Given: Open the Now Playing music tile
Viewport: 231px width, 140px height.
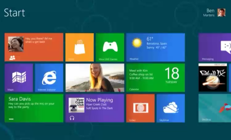Looking at the screenshot, I should (x=95, y=108).
